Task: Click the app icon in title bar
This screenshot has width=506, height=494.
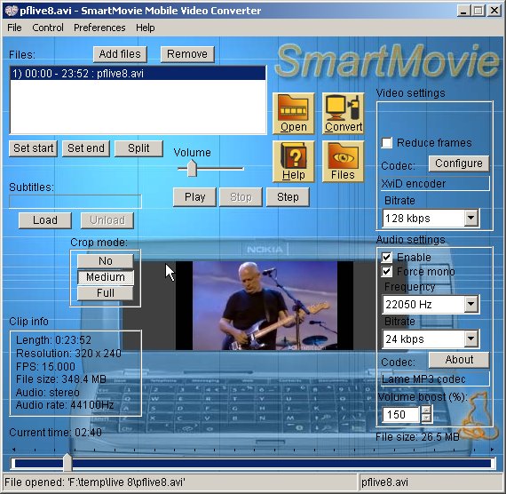Action: click(x=11, y=11)
